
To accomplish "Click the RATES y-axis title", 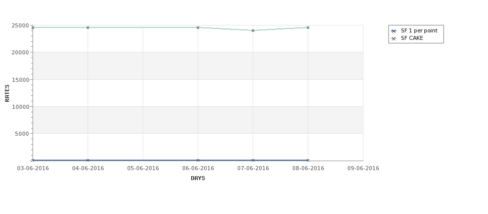I will tap(7, 93).
